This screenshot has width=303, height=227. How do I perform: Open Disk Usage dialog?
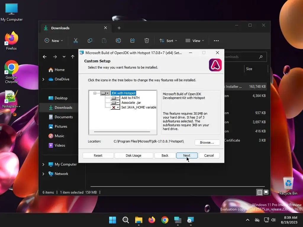(x=133, y=155)
